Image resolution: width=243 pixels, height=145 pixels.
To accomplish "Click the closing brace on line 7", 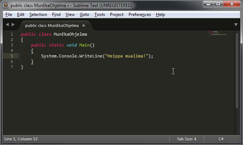I will [x=22, y=67].
